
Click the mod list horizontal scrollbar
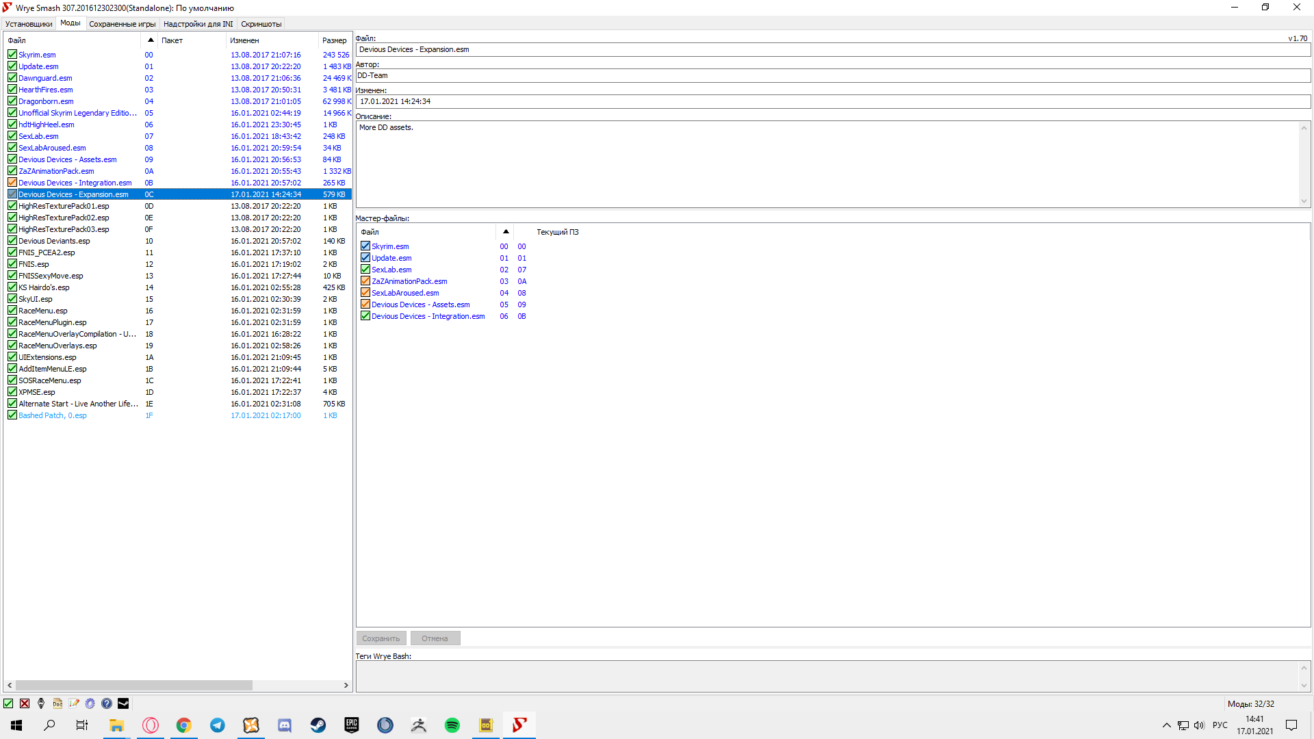click(x=133, y=685)
